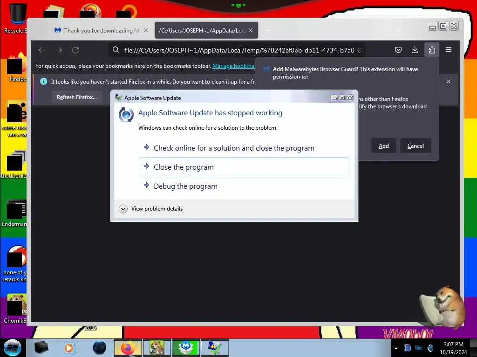Open the list all tabs dropdown arrow
477x357 pixels.
point(399,30)
